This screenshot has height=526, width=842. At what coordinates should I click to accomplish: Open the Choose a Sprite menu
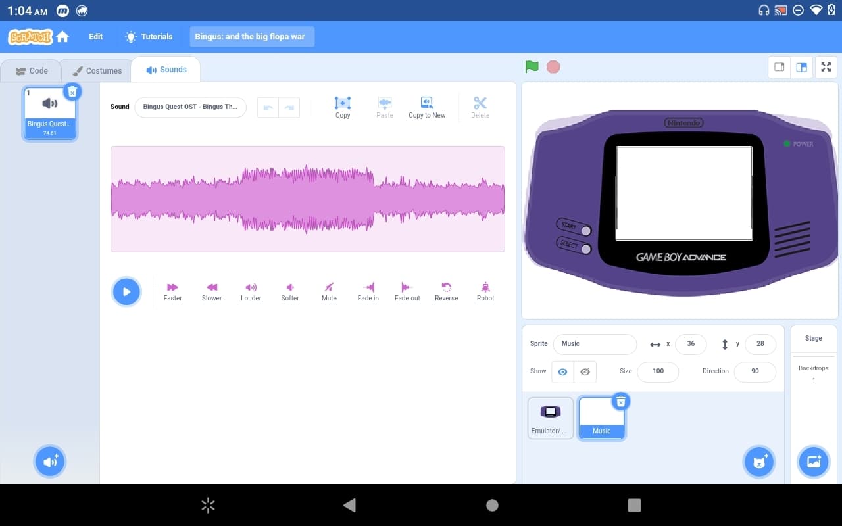coord(759,462)
